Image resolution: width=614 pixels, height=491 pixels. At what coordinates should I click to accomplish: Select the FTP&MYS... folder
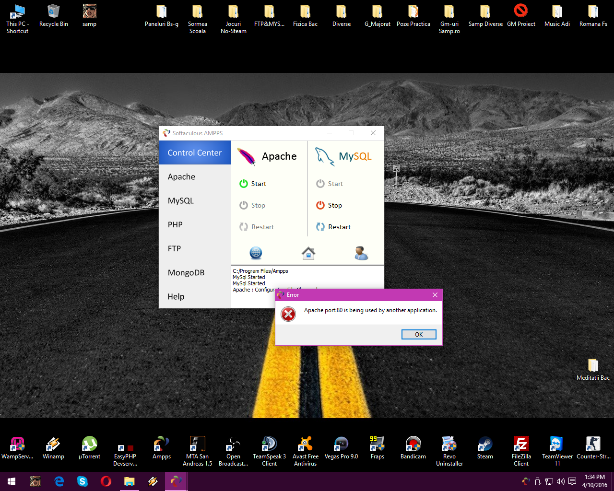pos(270,16)
